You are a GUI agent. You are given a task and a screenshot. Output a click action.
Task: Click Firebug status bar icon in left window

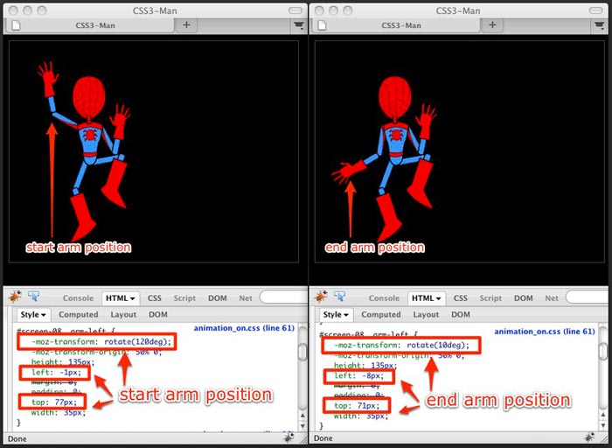pos(289,437)
